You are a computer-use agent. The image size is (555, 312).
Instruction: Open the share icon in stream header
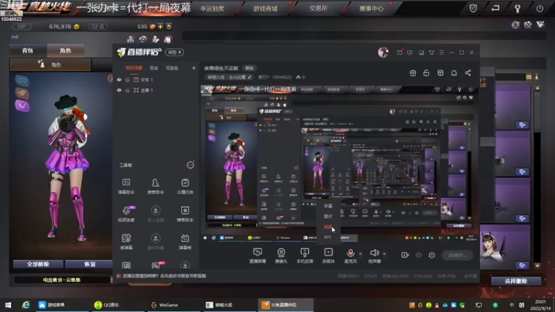coord(468,73)
